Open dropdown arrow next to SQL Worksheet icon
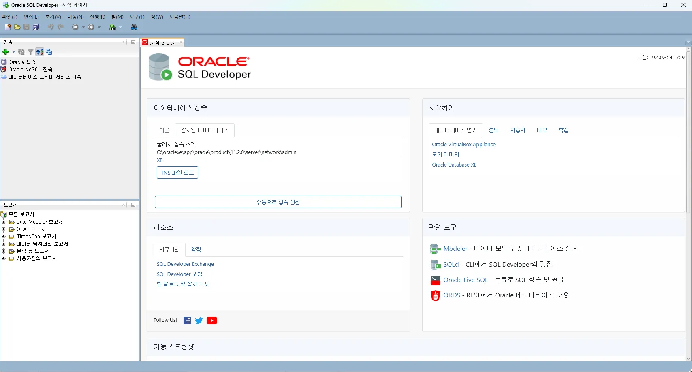The image size is (692, 372). pos(120,27)
